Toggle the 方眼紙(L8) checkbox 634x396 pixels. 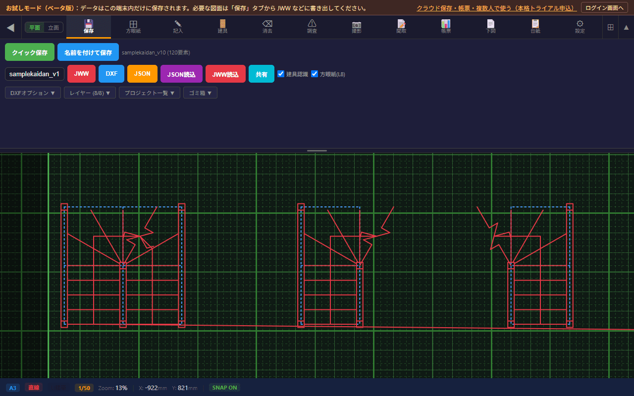point(315,74)
